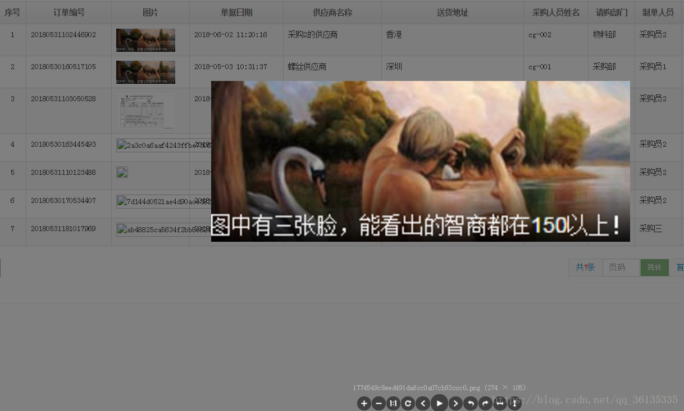Viewport: 684px width, 411px height.
Task: Select order number 20180531181017969
Action: [63, 229]
